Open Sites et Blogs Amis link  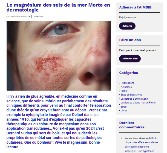131,95
